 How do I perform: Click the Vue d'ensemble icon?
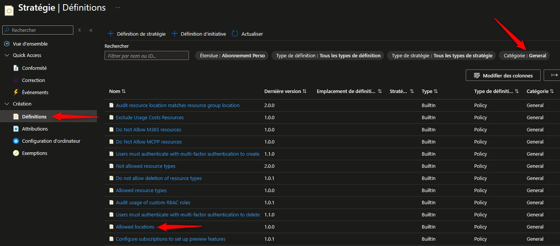7,44
